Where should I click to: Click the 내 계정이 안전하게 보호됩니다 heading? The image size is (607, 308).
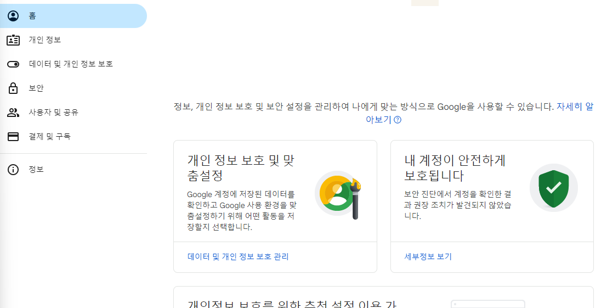pyautogui.click(x=455, y=168)
